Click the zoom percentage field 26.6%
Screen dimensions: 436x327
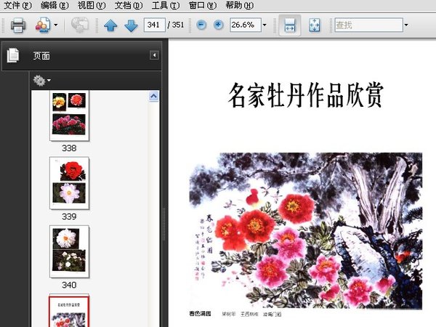coord(246,25)
